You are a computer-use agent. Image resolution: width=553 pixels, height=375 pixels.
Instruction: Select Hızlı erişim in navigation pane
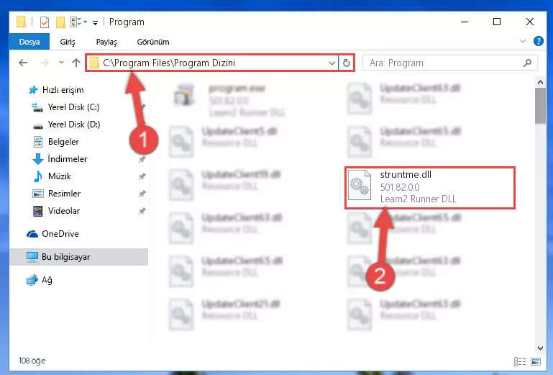63,90
